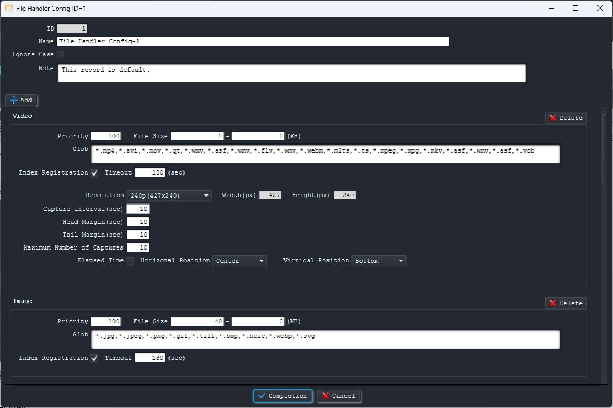Uncheck Video Index Registration checkbox
This screenshot has height=408, width=613.
pos(95,173)
